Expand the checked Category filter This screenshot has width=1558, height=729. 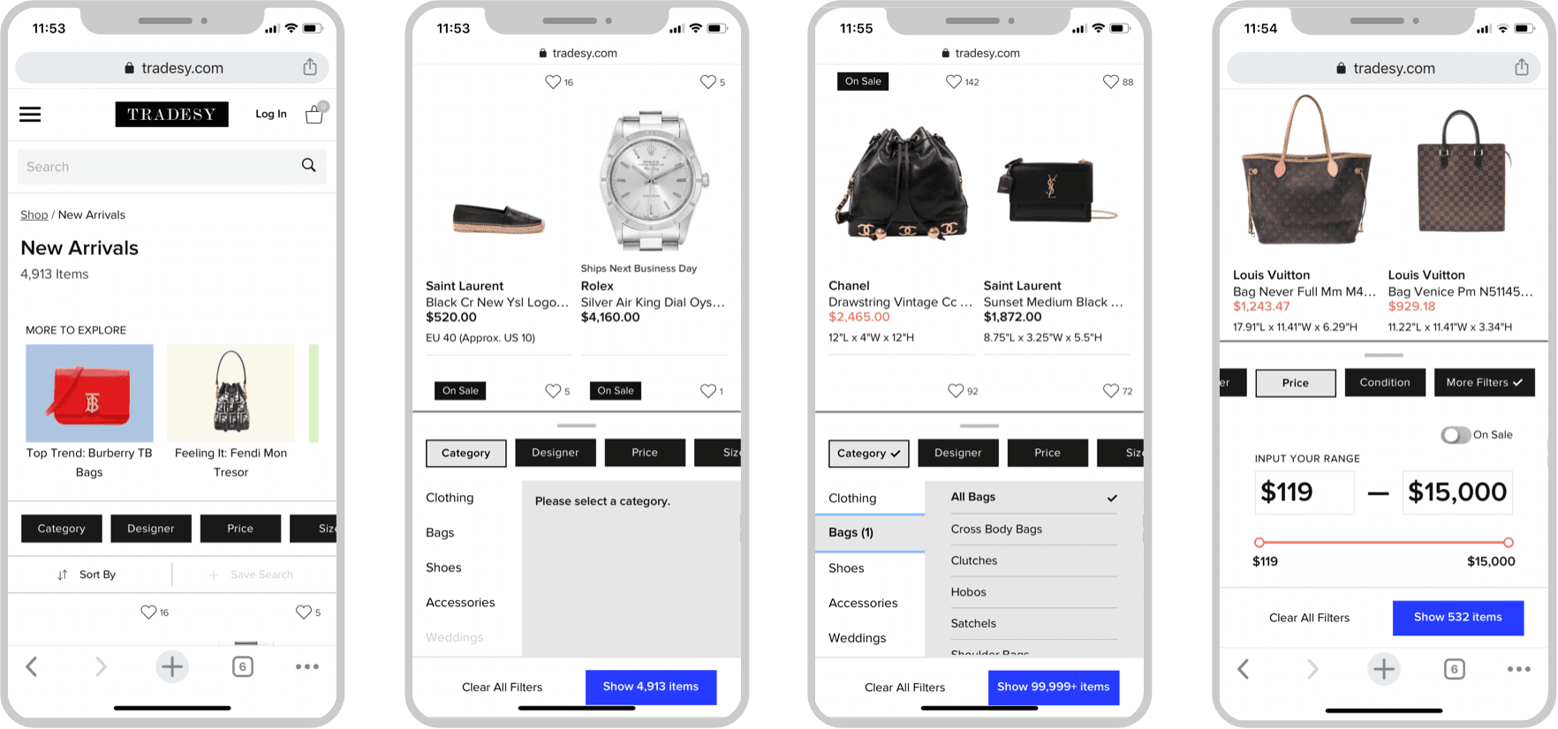coord(869,453)
